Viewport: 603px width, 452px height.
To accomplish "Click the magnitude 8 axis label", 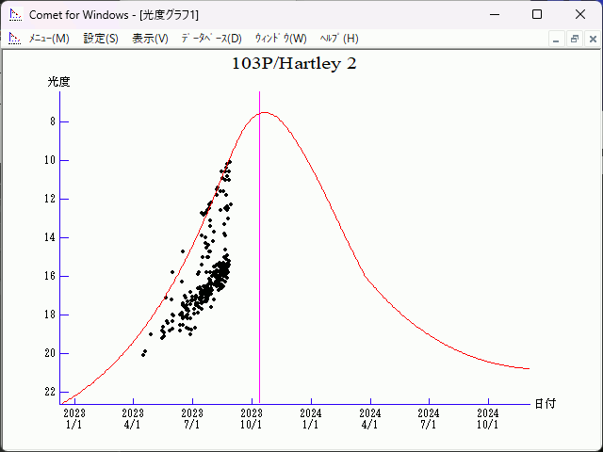I will 53,121.
